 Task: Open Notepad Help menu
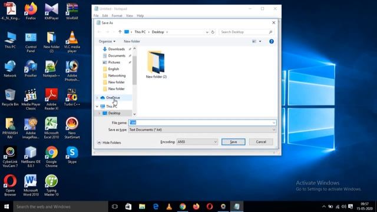(x=140, y=16)
